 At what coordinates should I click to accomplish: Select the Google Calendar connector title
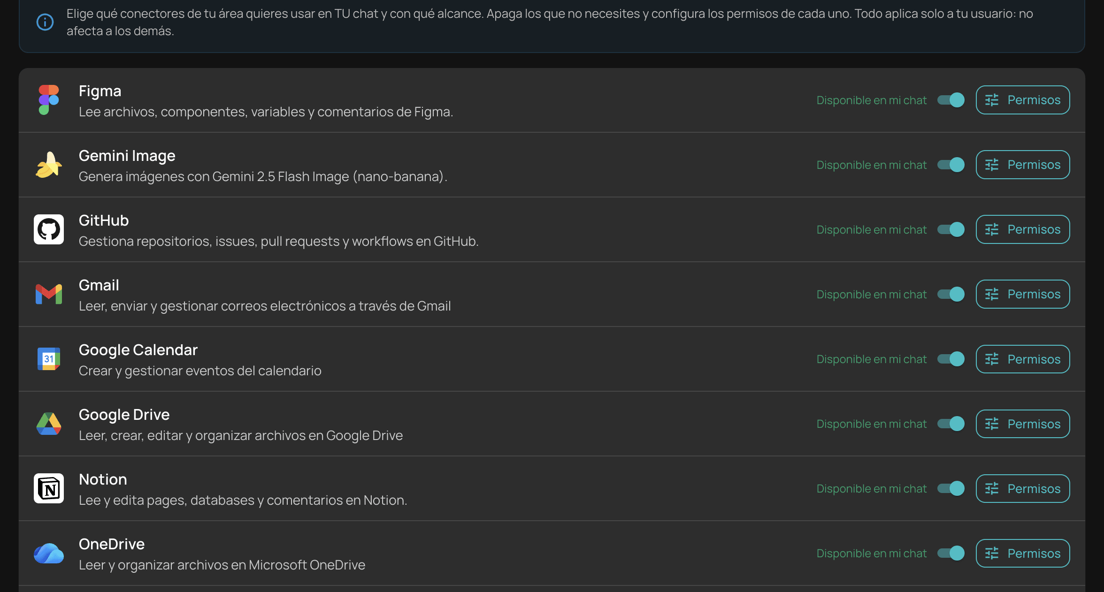138,350
